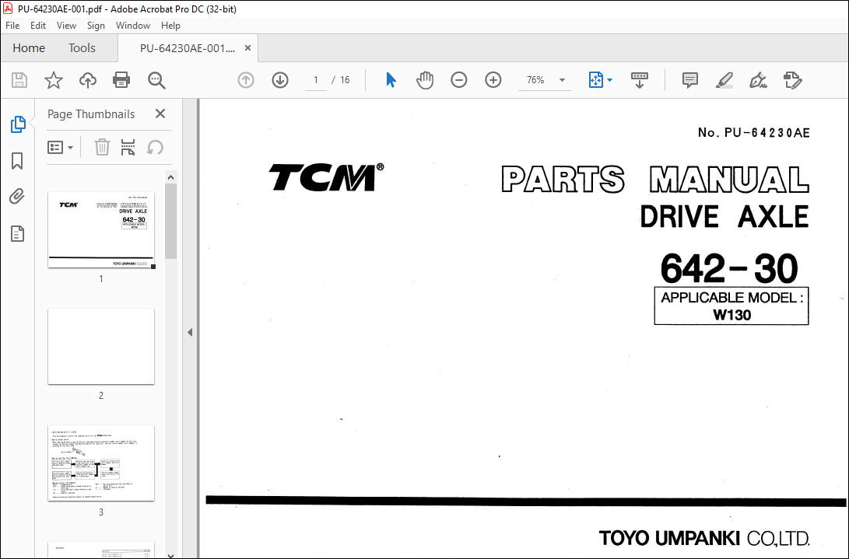
Task: Go to previous page arrow
Action: click(x=246, y=80)
